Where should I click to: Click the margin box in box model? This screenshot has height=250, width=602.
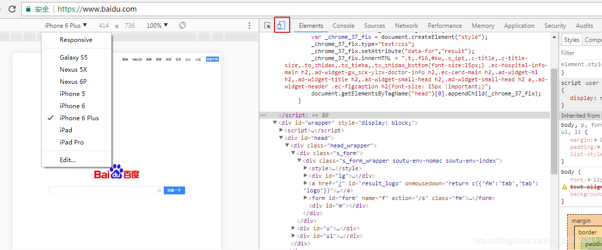tap(581, 221)
